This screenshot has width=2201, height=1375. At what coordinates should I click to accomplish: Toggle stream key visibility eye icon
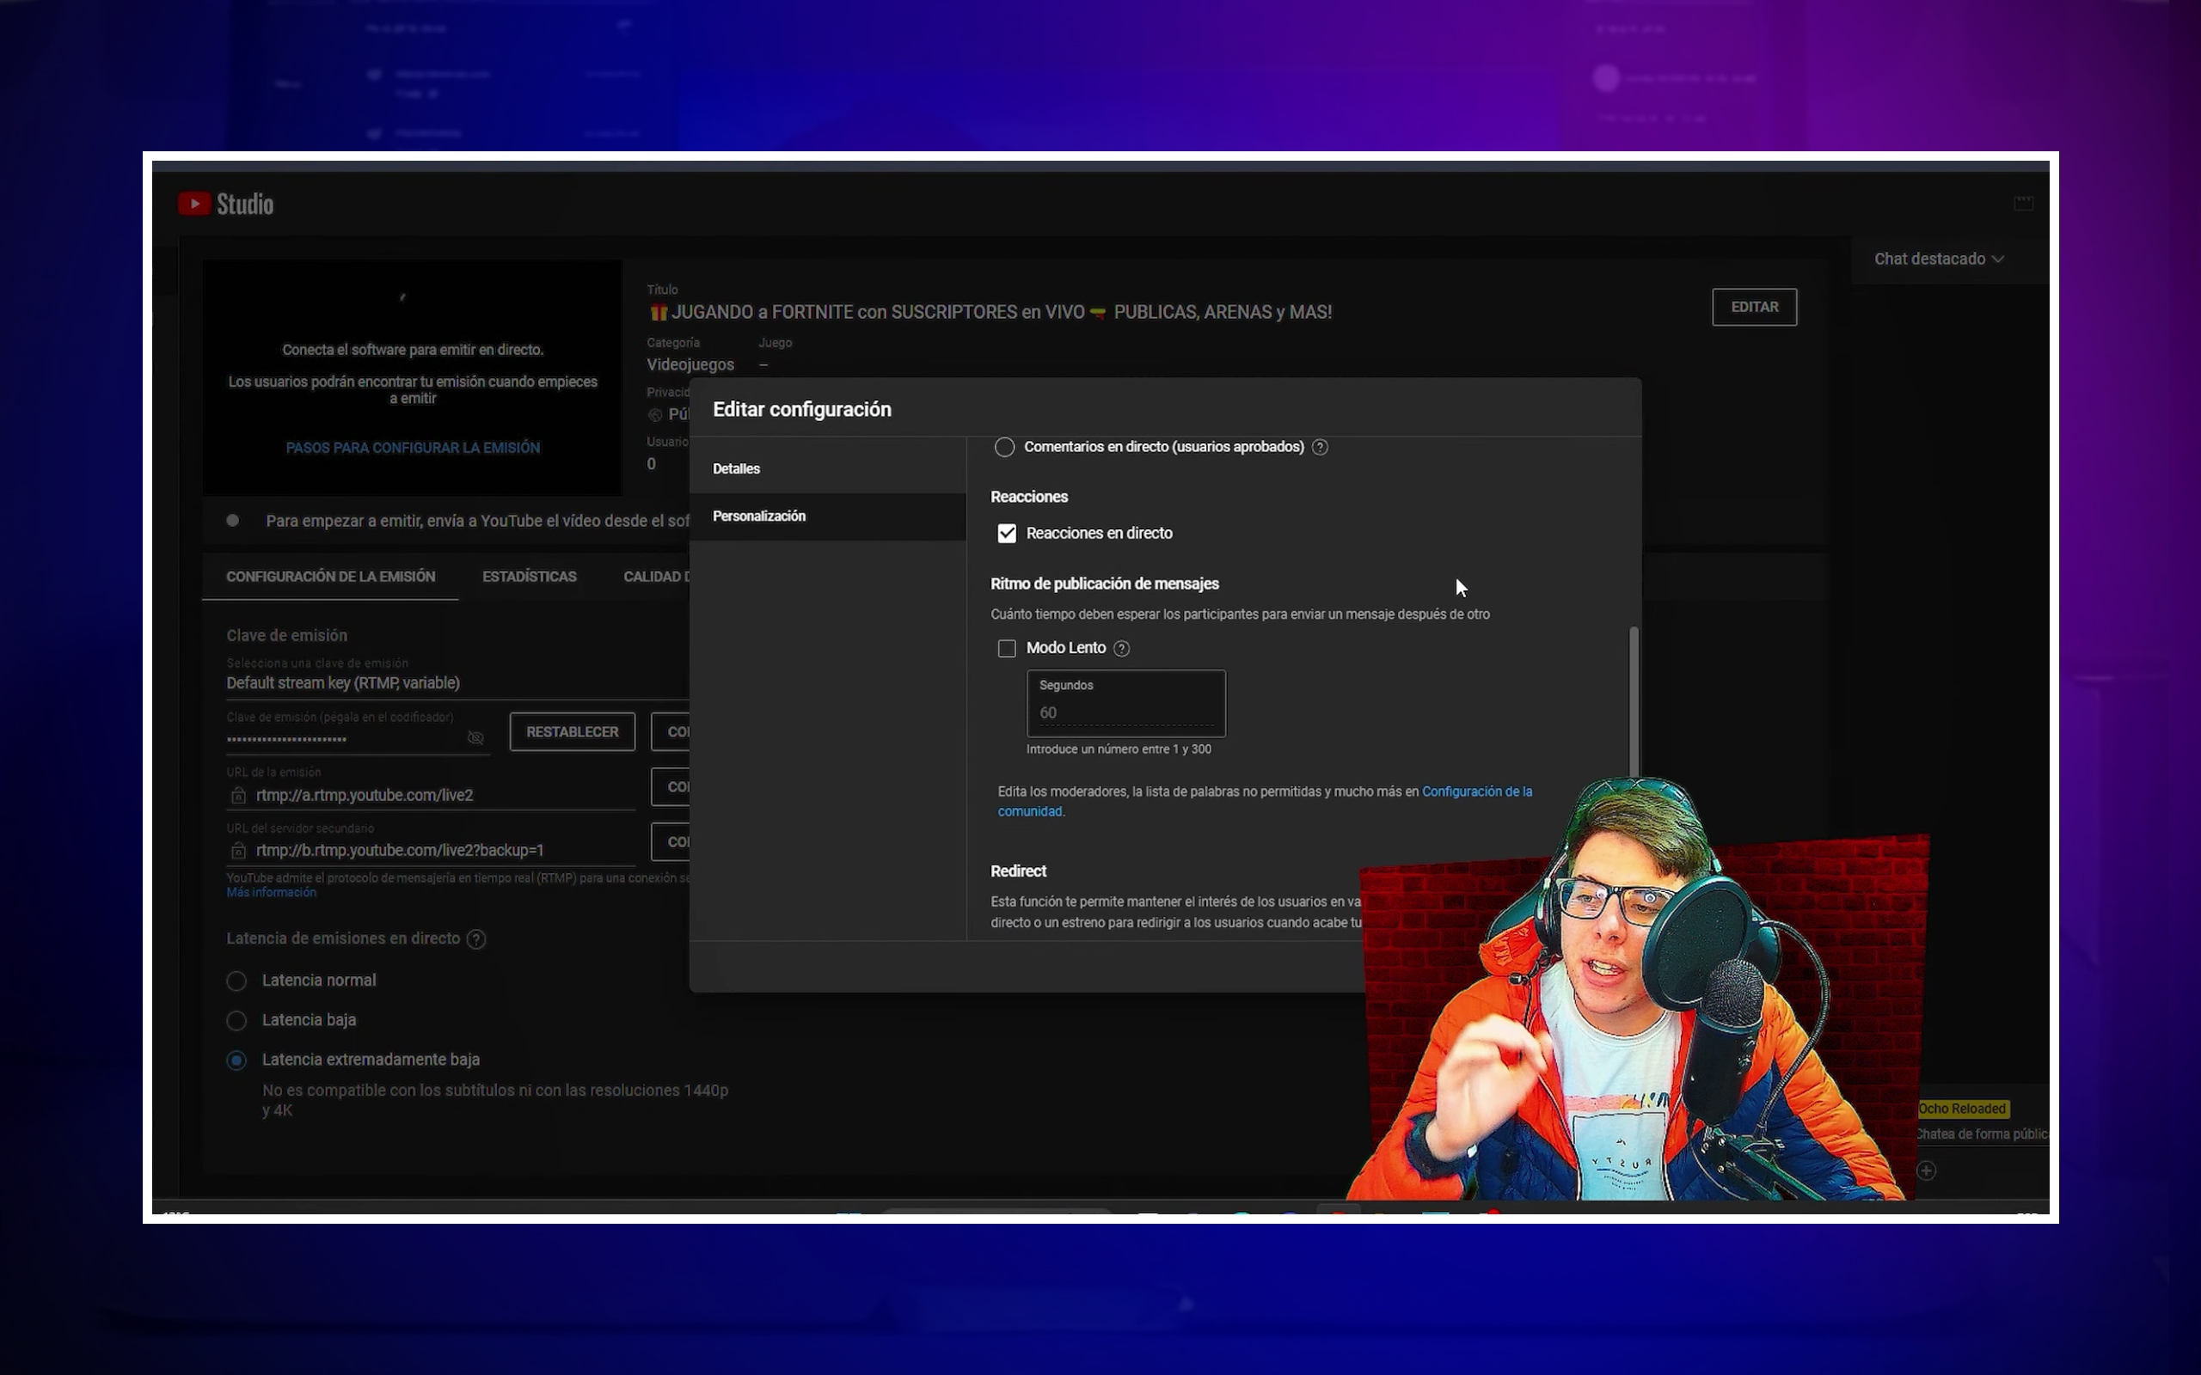[x=475, y=737]
